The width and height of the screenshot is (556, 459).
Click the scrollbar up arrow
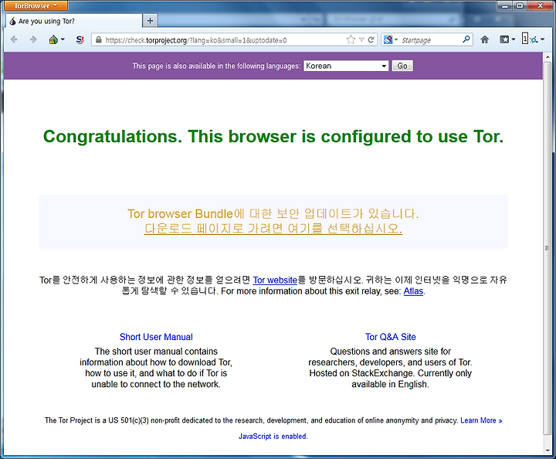[x=548, y=56]
